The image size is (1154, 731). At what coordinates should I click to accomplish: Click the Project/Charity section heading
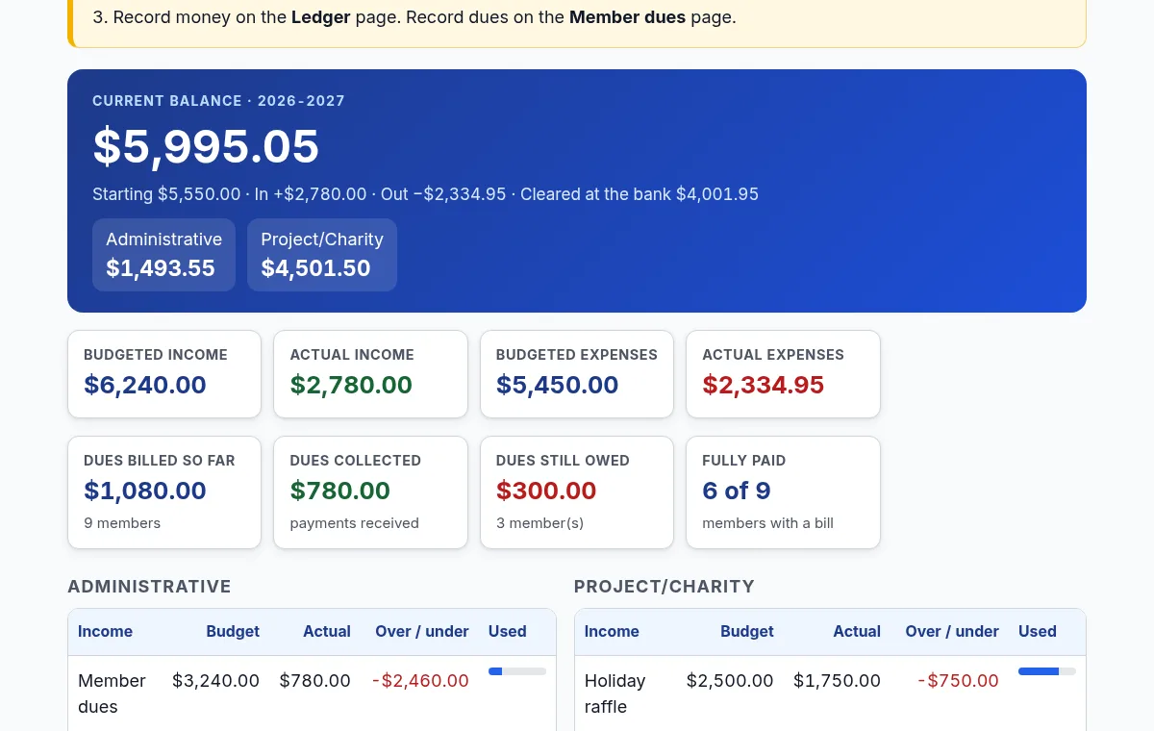pos(665,587)
